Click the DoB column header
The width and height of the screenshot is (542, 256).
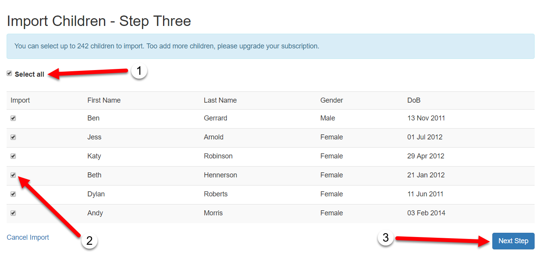414,100
